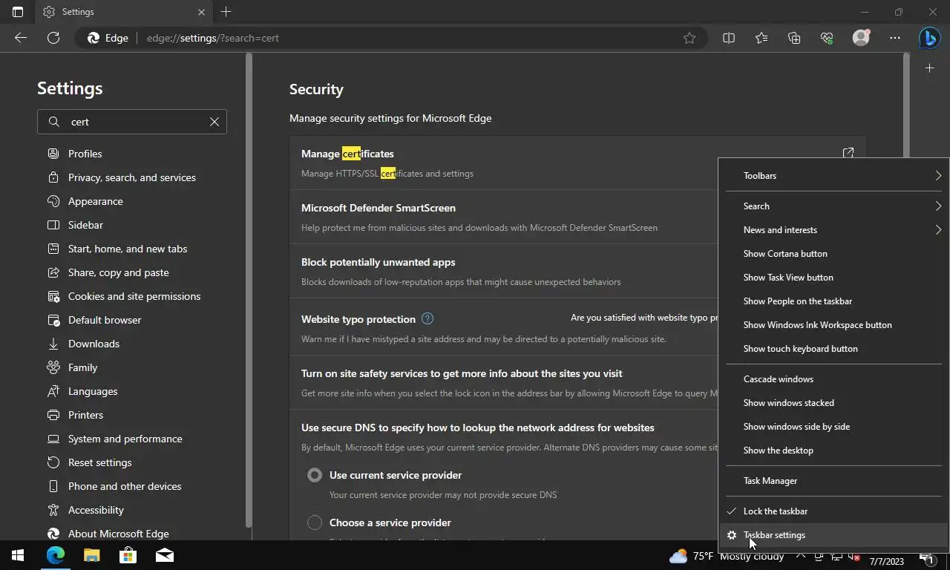Open Family settings

click(82, 367)
